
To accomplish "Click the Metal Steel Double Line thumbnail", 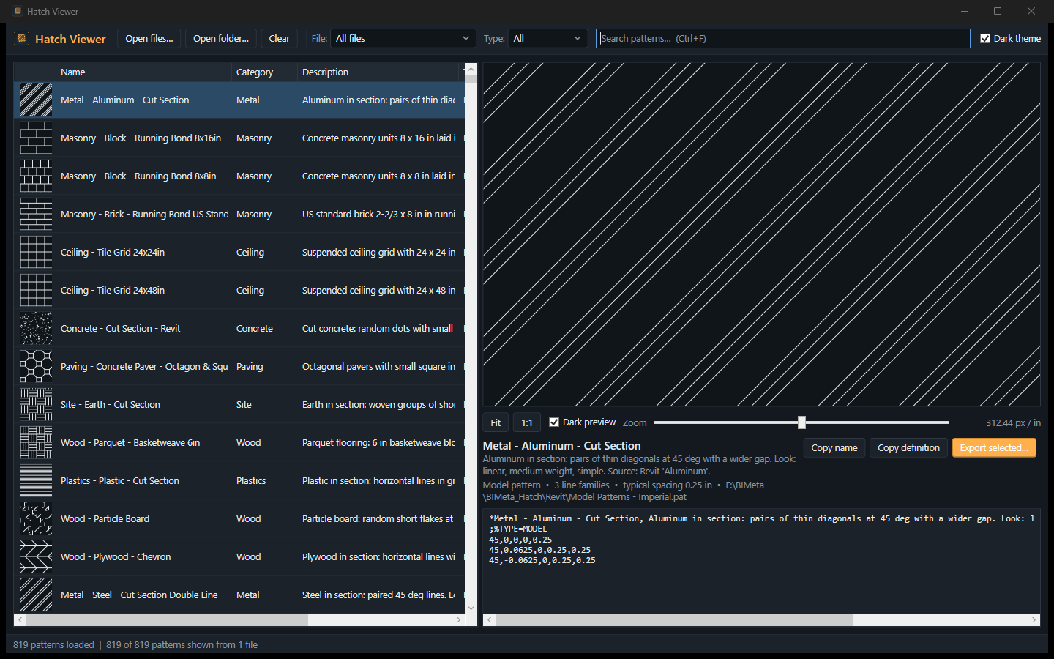I will (36, 595).
